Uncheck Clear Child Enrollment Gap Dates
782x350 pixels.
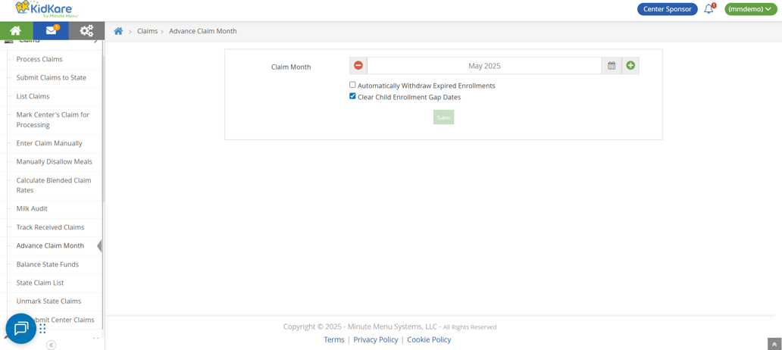(352, 96)
